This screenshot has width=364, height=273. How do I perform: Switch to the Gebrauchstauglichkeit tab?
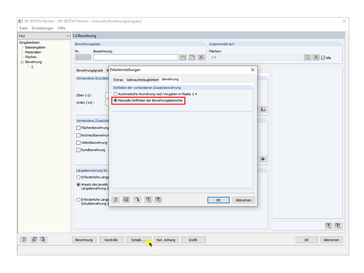[143, 80]
